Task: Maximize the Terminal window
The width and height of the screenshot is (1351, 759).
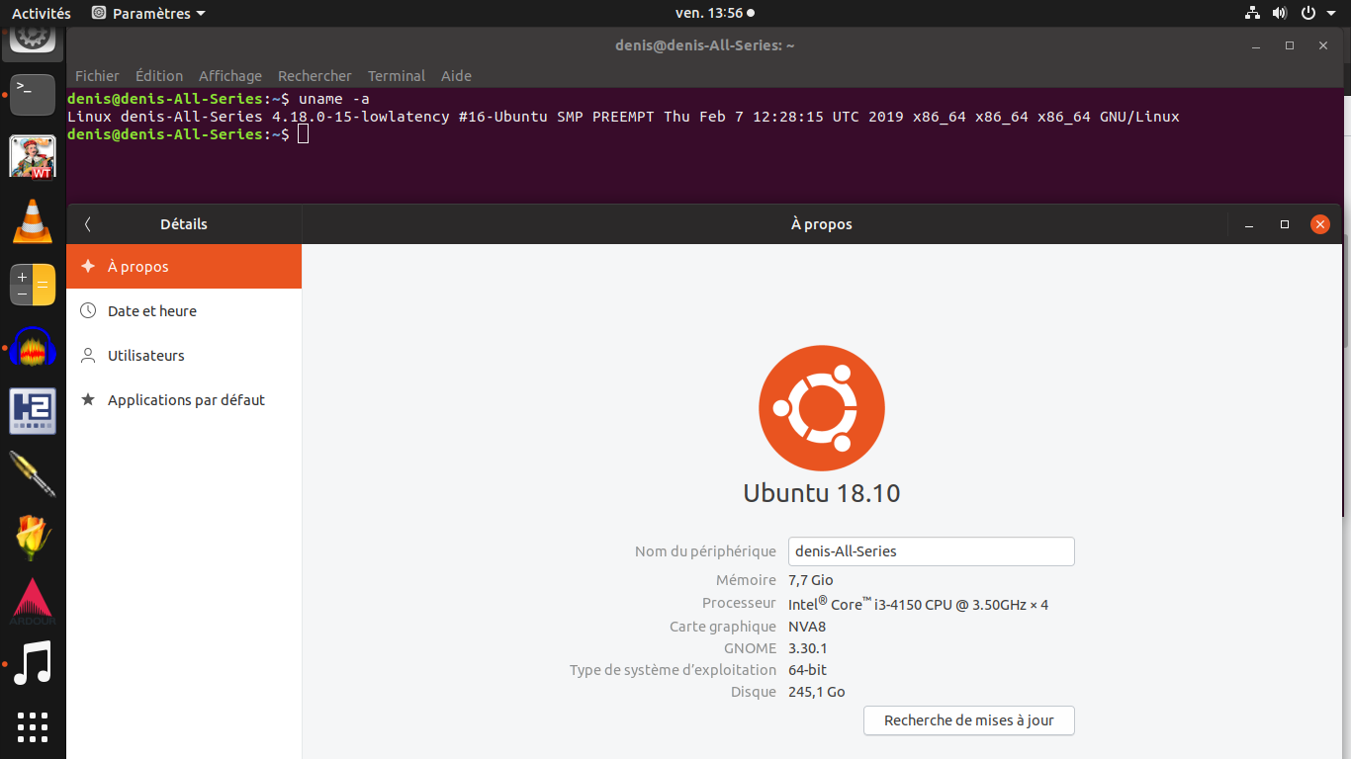Action: tap(1290, 45)
